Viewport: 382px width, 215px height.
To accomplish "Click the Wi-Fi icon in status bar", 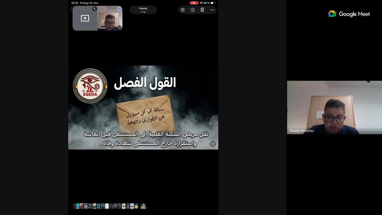I will click(201, 3).
